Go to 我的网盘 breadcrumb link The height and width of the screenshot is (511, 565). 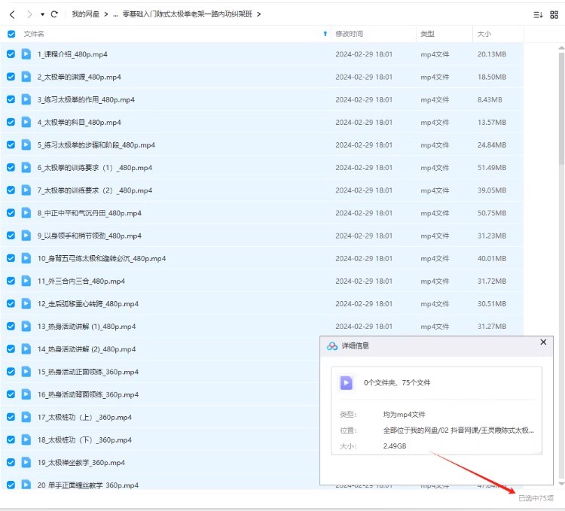(87, 14)
